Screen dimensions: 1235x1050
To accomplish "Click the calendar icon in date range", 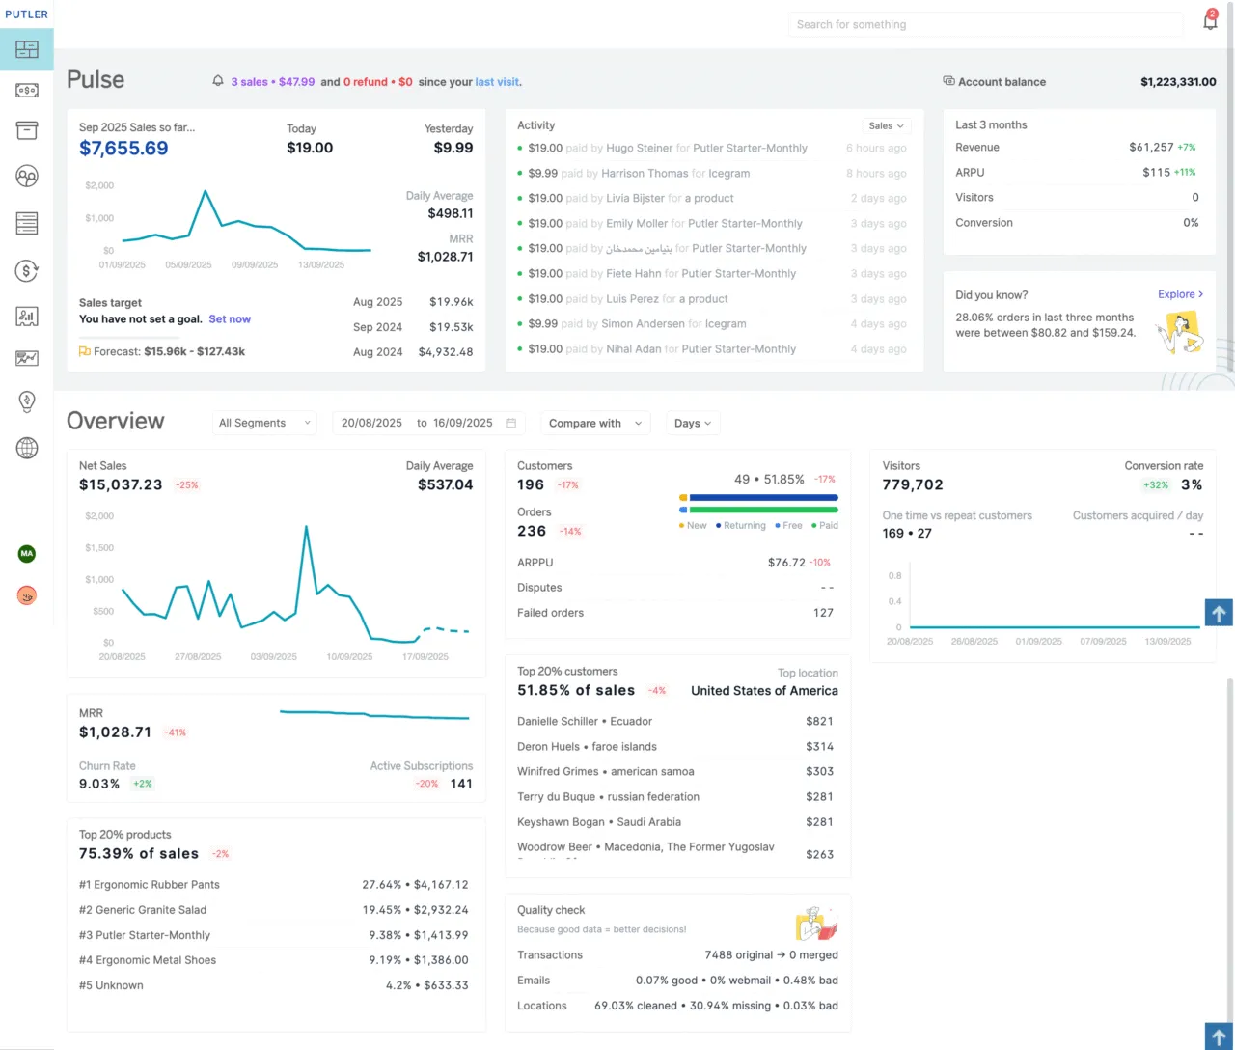I will tap(510, 423).
